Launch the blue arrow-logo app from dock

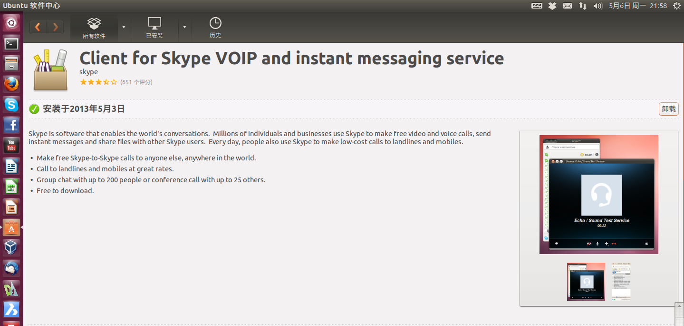[x=11, y=309]
